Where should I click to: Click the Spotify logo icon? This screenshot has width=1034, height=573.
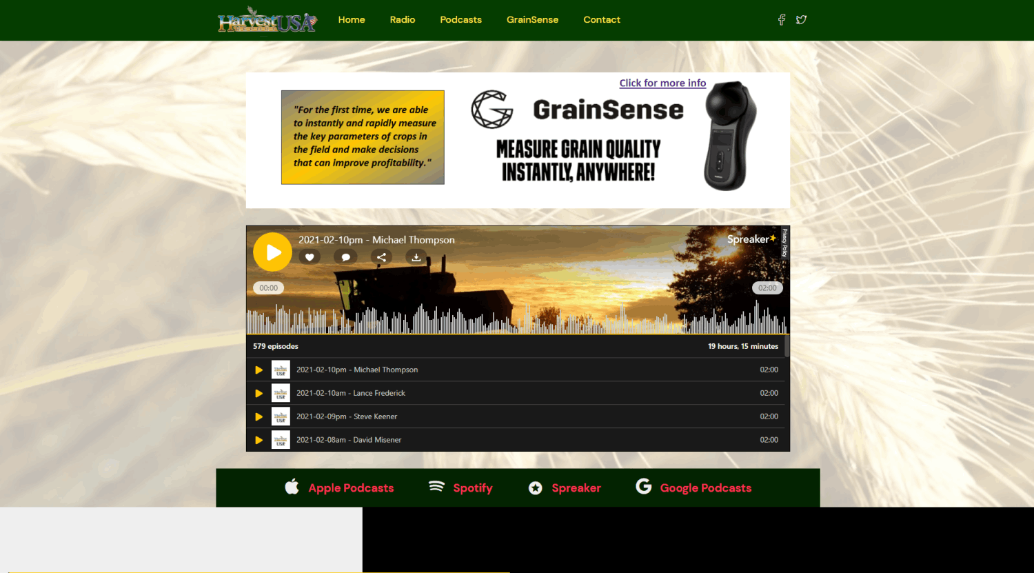(436, 487)
